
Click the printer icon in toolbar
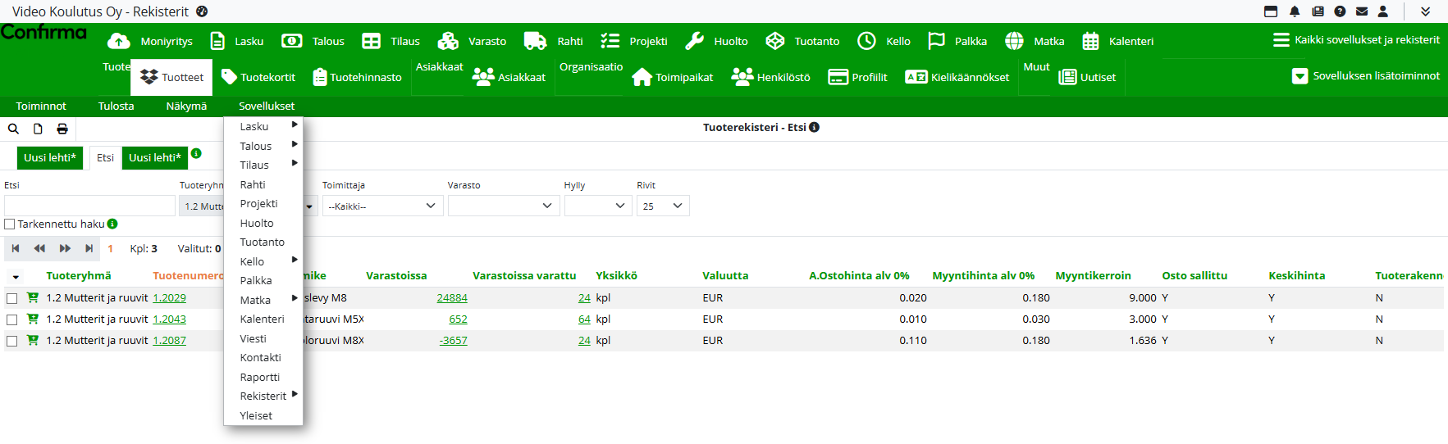(x=62, y=129)
